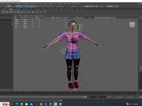142x106 pixels.
Task: Open Render Settings clapboard icon
Action: (92, 6)
